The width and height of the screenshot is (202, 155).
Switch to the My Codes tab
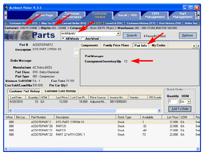[x=158, y=45]
